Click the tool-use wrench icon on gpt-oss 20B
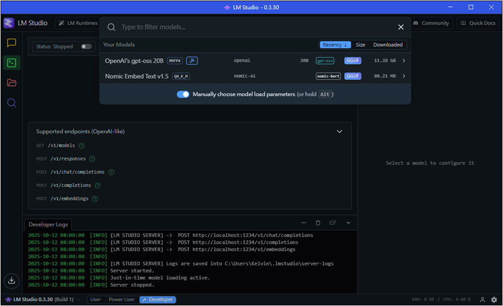Viewport: 503px width, 306px height. (x=192, y=61)
